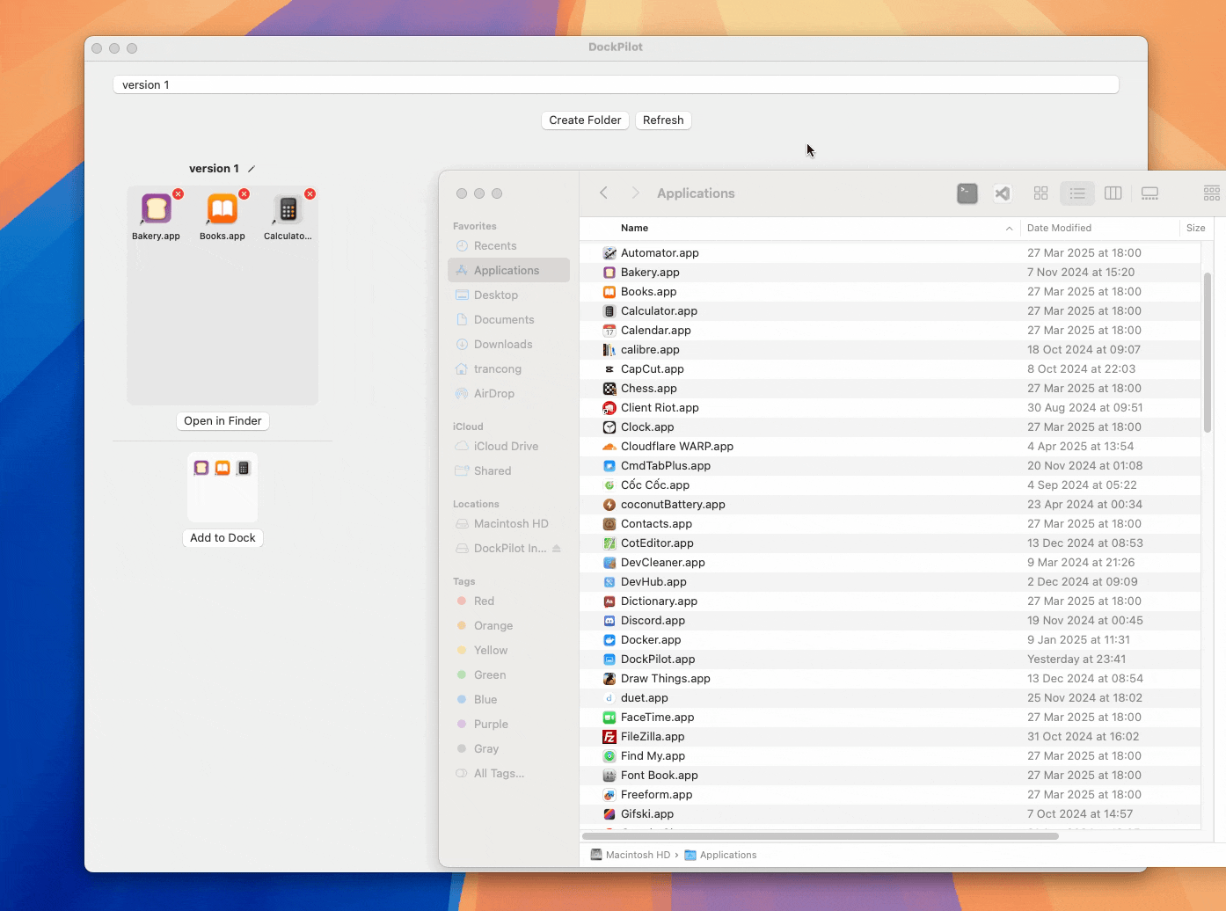Select the Purple tag in the sidebar
Image resolution: width=1226 pixels, height=911 pixels.
[508, 725]
